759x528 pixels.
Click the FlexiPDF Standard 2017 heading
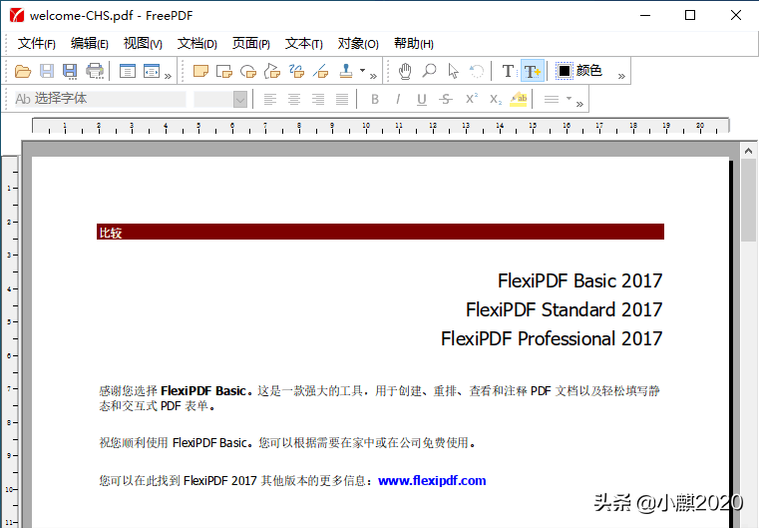point(564,310)
